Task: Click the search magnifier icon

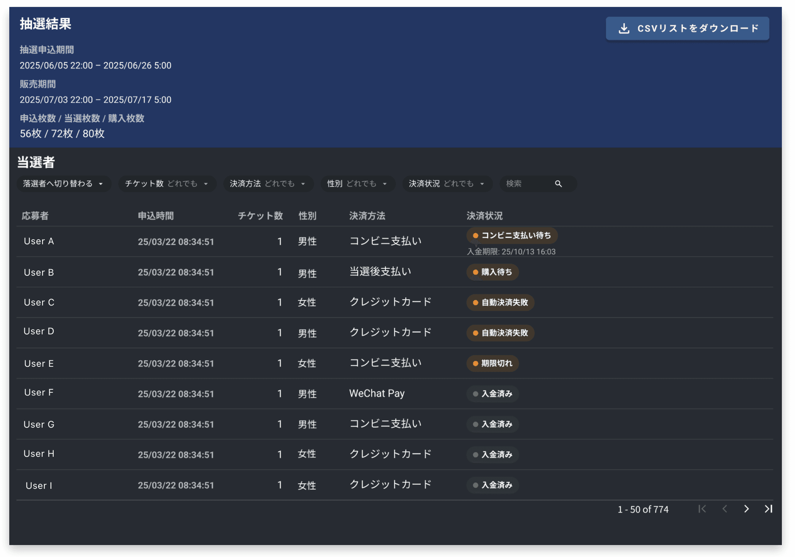Action: (x=559, y=184)
